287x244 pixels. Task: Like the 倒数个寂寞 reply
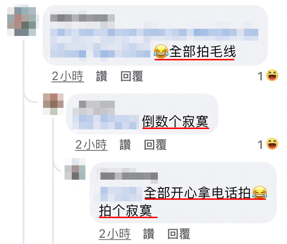coord(125,144)
